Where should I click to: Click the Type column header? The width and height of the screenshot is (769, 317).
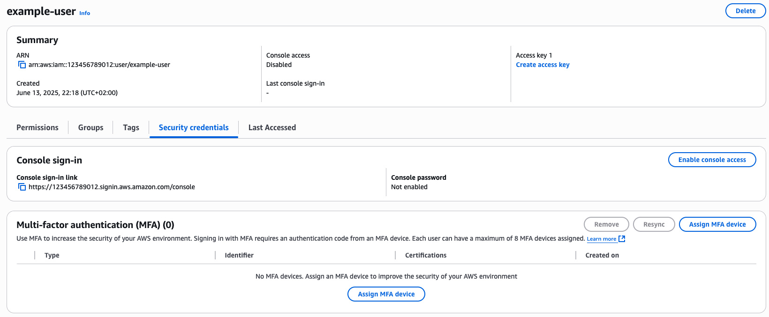point(52,255)
